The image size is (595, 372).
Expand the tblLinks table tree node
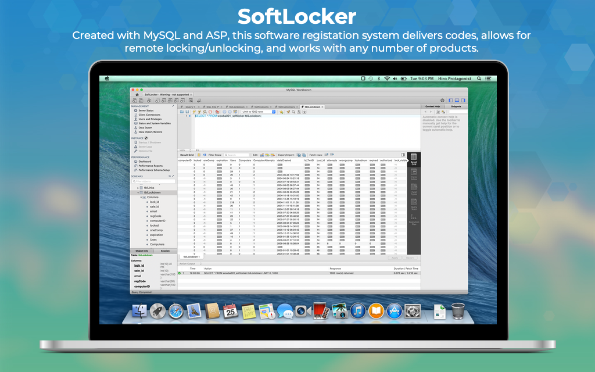138,188
